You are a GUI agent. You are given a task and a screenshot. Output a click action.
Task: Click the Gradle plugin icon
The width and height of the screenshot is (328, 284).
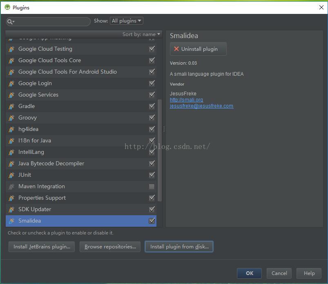(x=11, y=106)
